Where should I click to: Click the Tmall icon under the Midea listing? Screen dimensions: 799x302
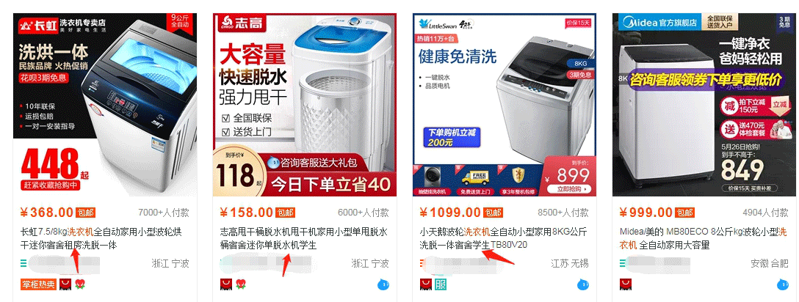[625, 284]
